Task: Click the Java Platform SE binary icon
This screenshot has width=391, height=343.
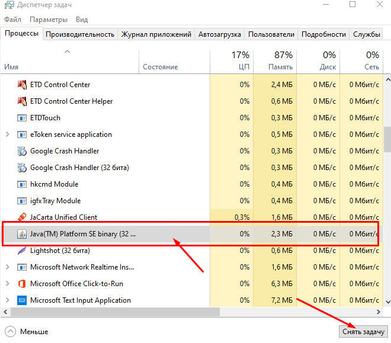Action: tap(23, 234)
